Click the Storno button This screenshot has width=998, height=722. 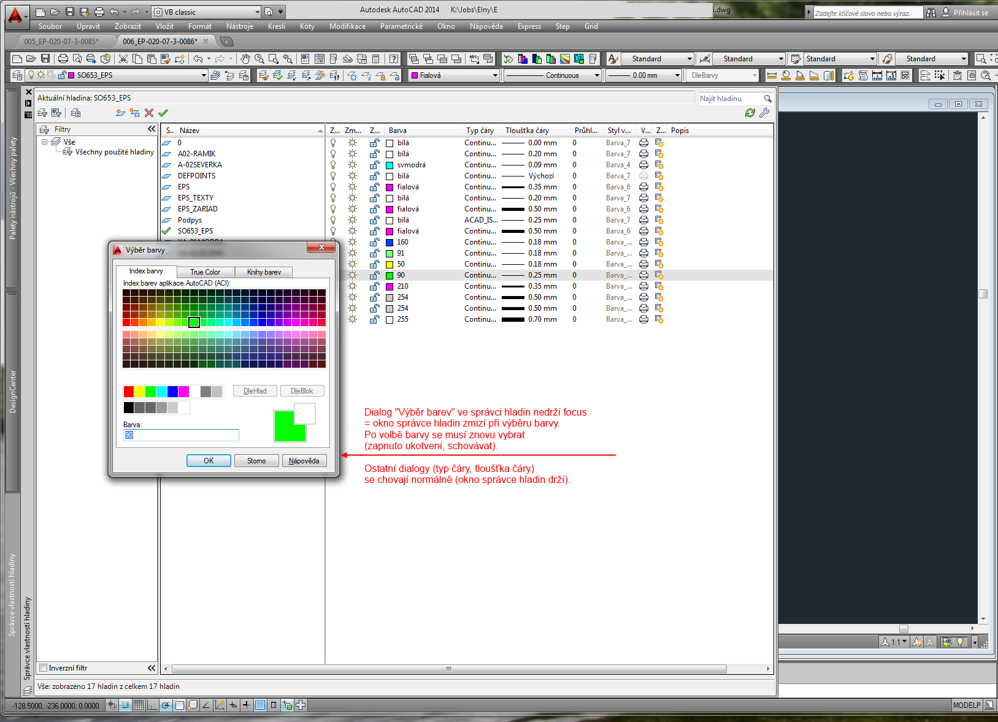[x=256, y=461]
